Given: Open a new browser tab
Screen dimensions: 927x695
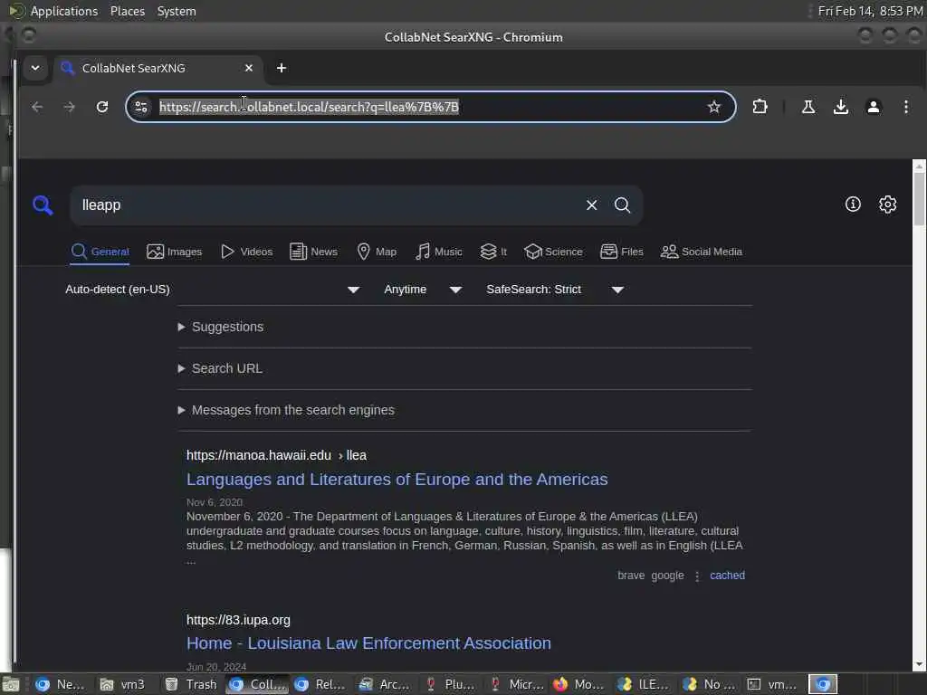Looking at the screenshot, I should click(282, 68).
